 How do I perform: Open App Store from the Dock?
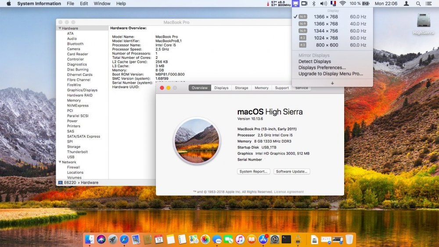(x=263, y=240)
